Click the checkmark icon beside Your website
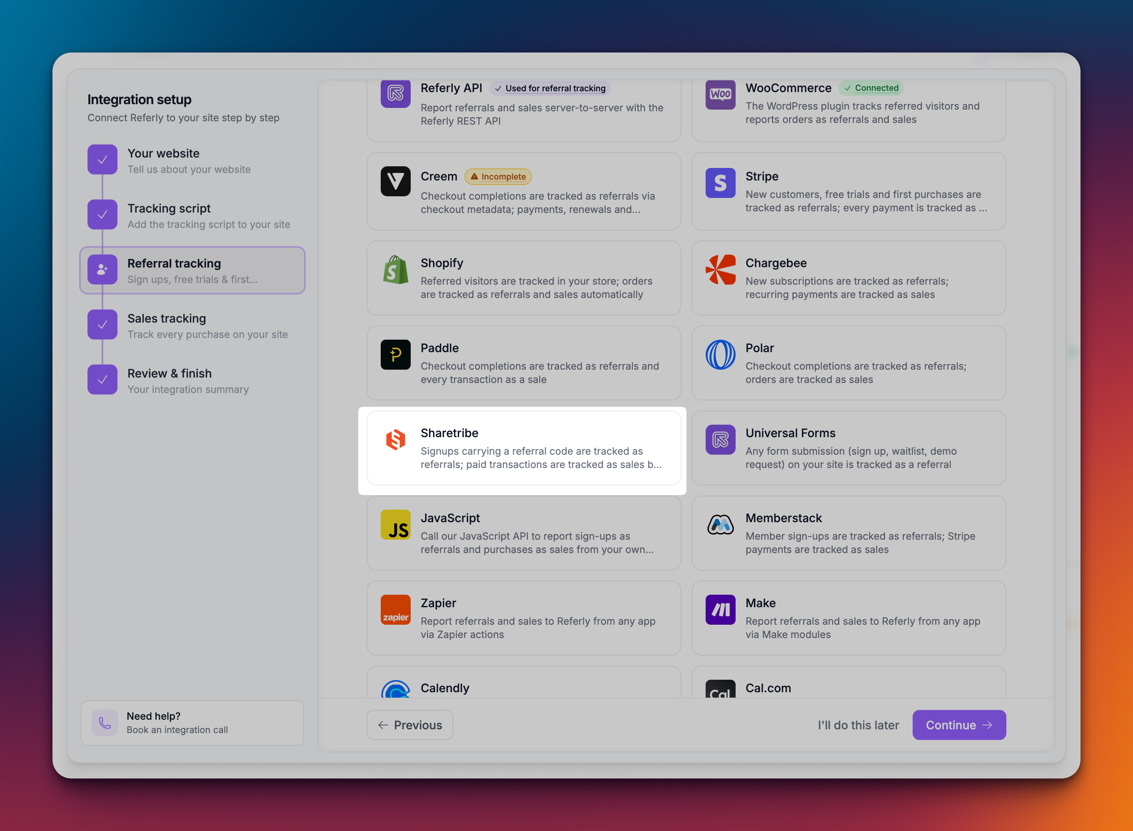The height and width of the screenshot is (831, 1133). tap(102, 160)
